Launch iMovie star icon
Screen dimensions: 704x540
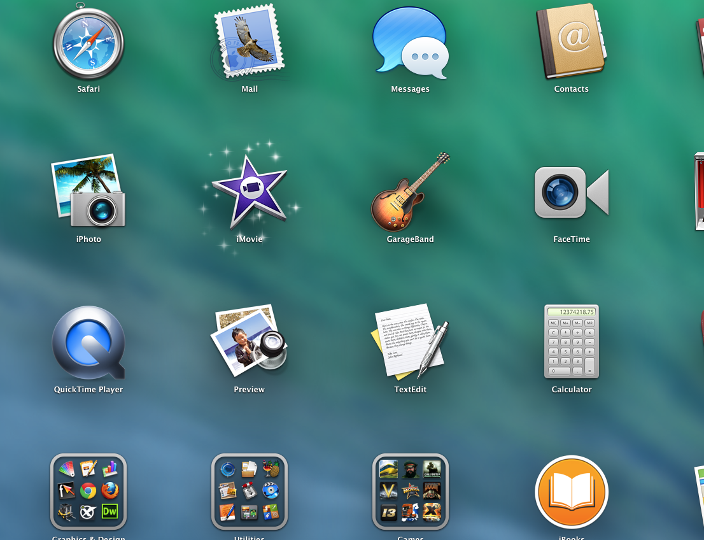pos(249,192)
